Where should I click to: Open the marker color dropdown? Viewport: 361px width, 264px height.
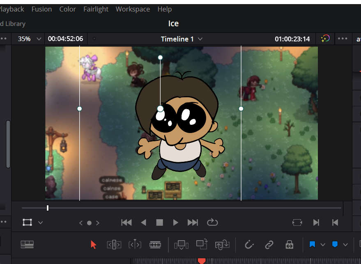tap(345, 245)
